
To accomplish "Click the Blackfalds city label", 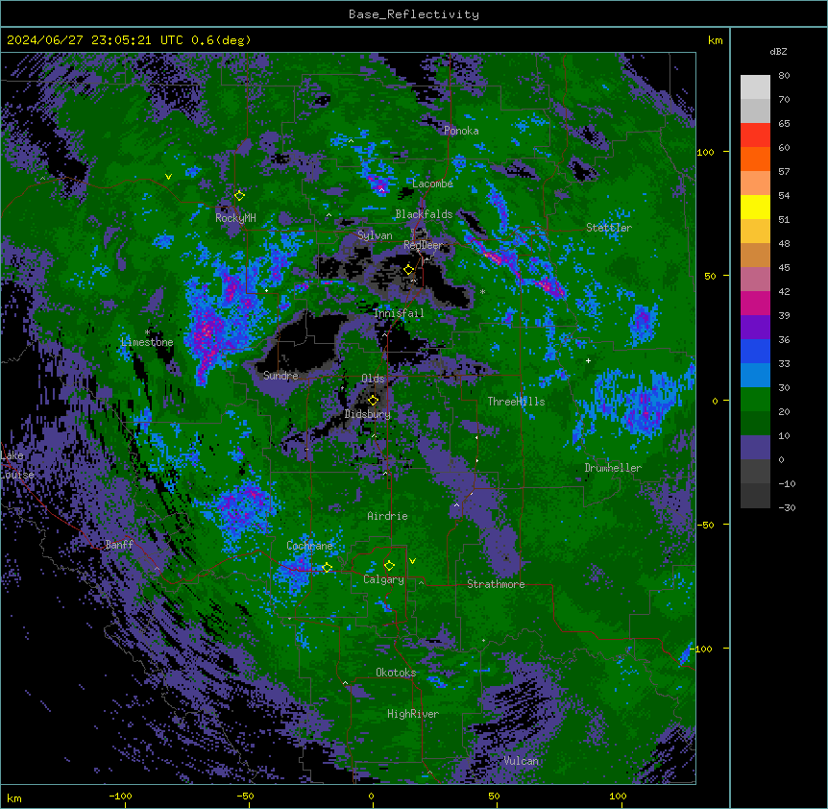I will tap(424, 214).
